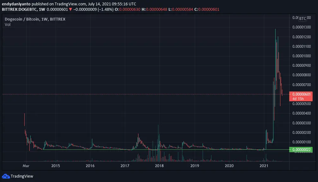Click the close value C:0.00000601

tap(207, 9)
